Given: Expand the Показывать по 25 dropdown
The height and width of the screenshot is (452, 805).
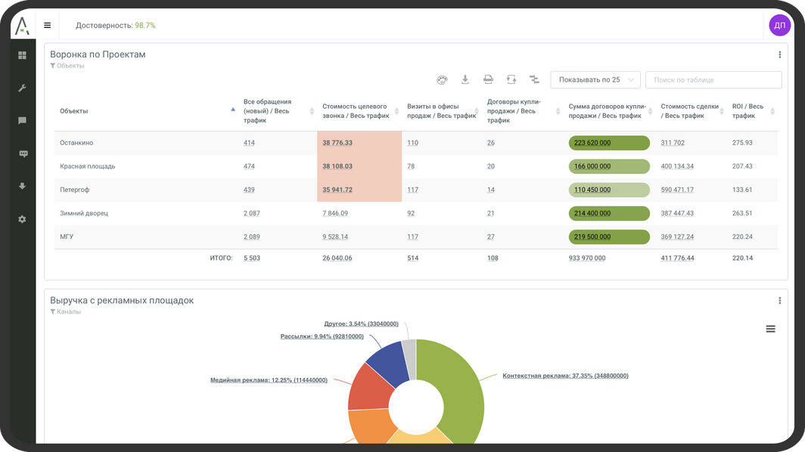Looking at the screenshot, I should point(595,80).
